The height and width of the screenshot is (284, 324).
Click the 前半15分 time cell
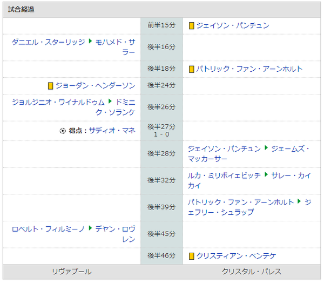[161, 25]
